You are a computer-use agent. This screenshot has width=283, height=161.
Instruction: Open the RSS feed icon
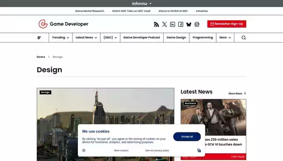click(x=156, y=24)
